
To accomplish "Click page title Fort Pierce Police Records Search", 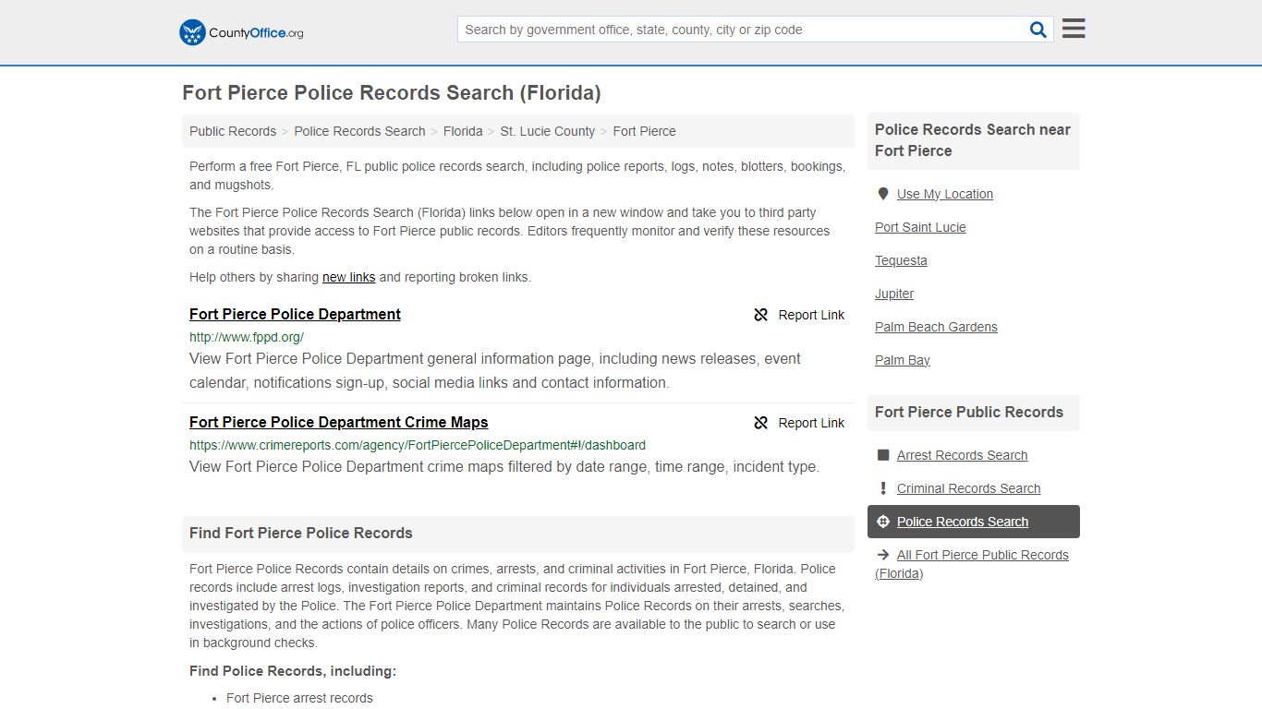I will point(392,92).
